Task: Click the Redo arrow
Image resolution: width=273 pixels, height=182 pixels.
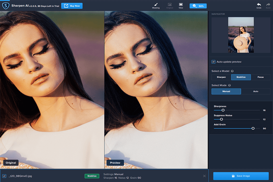Action: (x=268, y=5)
